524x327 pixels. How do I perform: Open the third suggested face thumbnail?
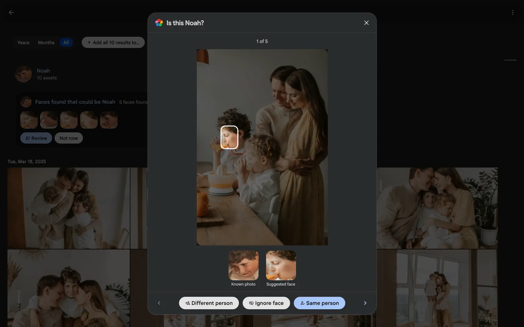click(69, 120)
